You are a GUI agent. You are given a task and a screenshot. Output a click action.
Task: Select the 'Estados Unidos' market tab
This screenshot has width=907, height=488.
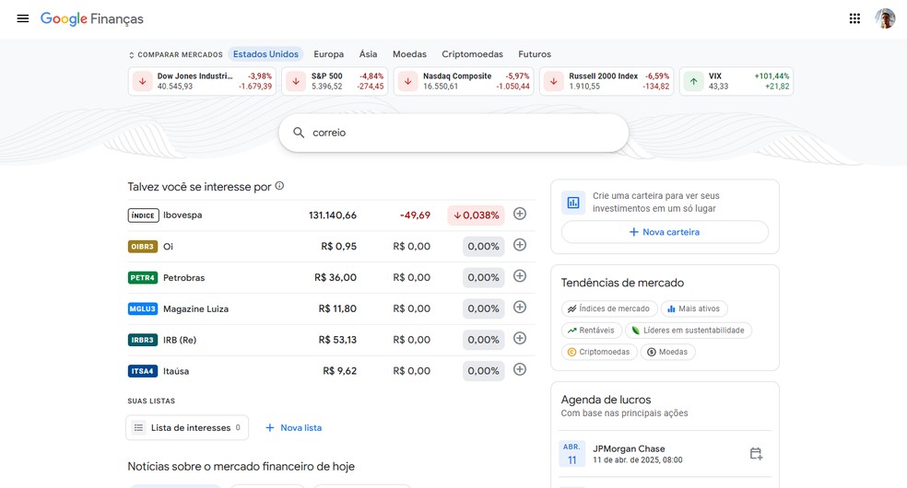click(265, 54)
